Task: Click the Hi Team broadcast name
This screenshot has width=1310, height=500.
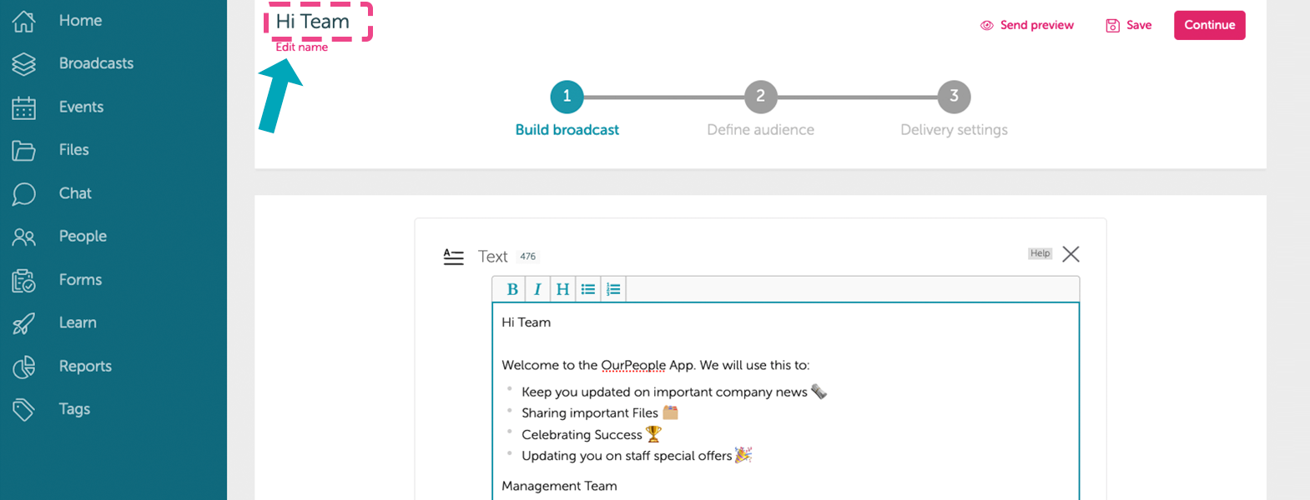Action: click(313, 22)
